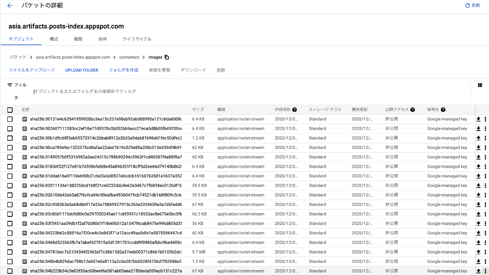Open more actions for sha256:04b223b3 row
Screen dimensions: 489x275
[x=485, y=271]
